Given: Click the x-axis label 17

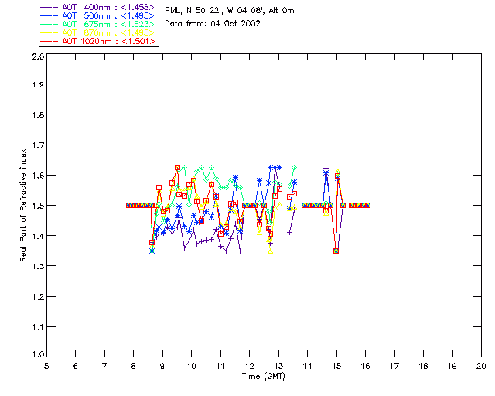Looking at the screenshot, I should [x=394, y=366].
